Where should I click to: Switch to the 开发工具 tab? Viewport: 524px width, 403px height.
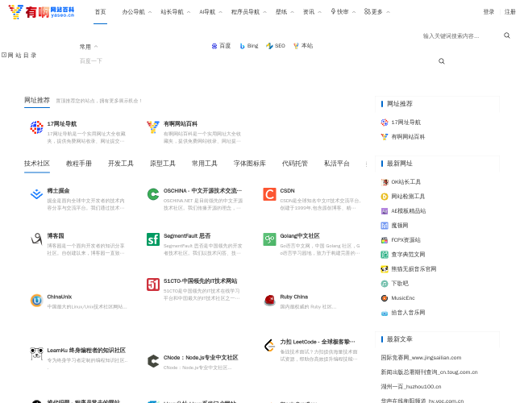pyautogui.click(x=121, y=164)
